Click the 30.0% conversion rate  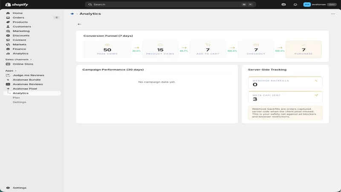click(136, 51)
